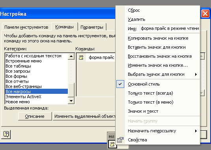Select Элементы ActiveX category
Screen dimensions: 211x150
click(36, 97)
